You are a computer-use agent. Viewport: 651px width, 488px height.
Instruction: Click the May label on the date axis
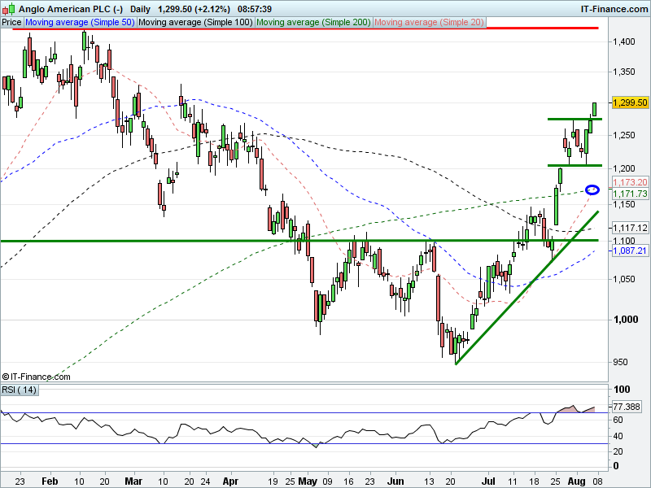(x=308, y=481)
